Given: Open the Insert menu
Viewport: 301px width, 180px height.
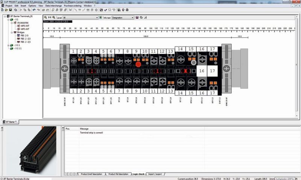Looking at the screenshot, I should tap(23, 6).
